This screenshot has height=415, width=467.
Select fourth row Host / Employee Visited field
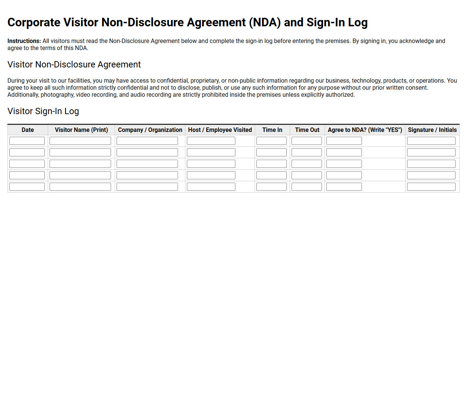211,175
